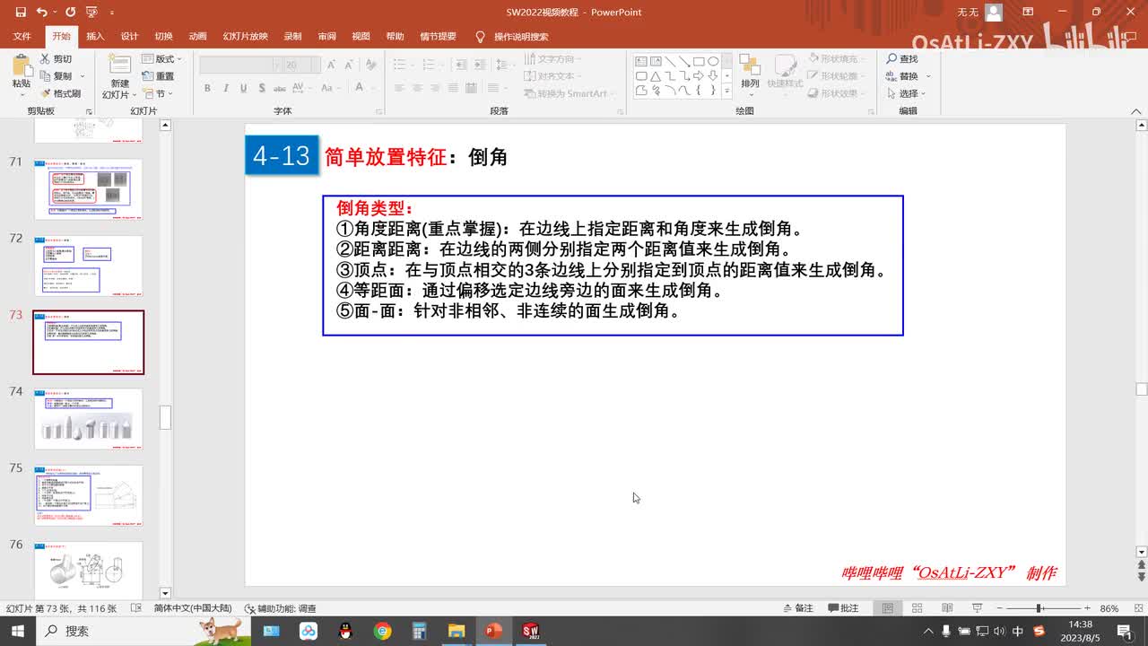Open the Paste options dropdown arrow

pos(21,95)
